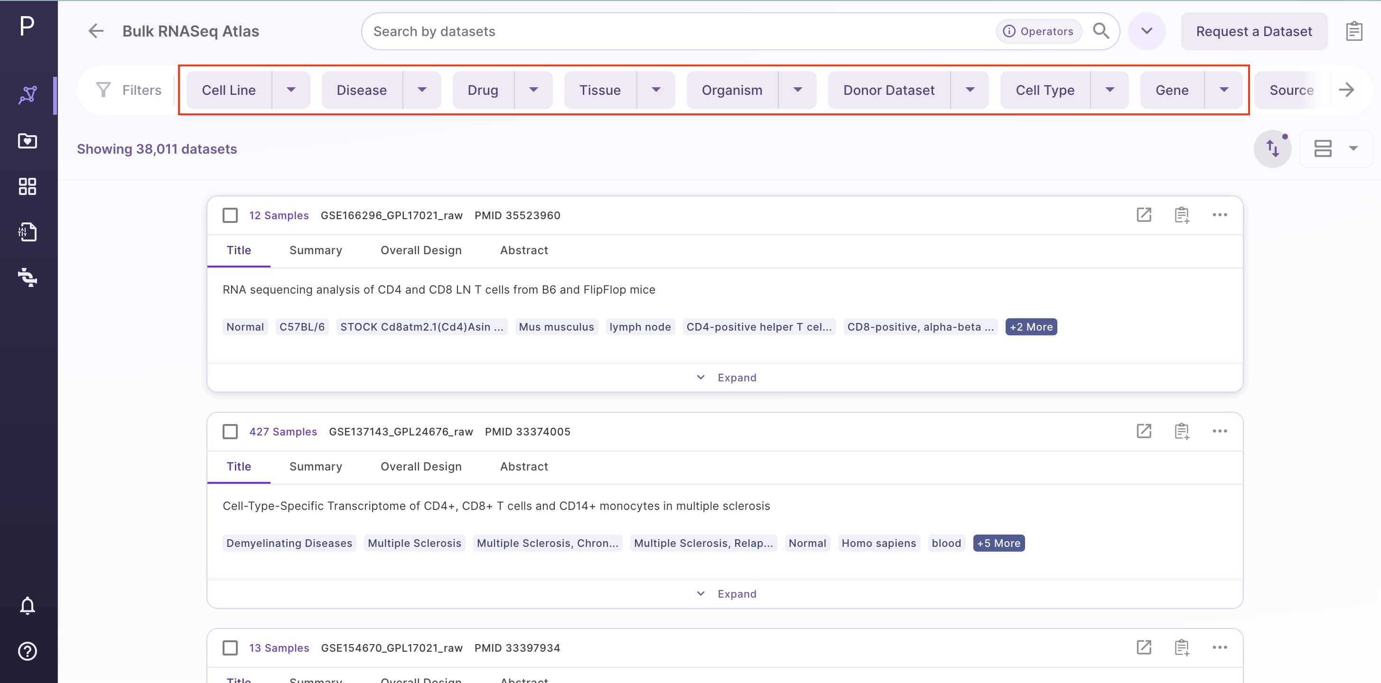Add GSE166296 dataset to clipboard icon
The height and width of the screenshot is (683, 1381).
pyautogui.click(x=1182, y=215)
